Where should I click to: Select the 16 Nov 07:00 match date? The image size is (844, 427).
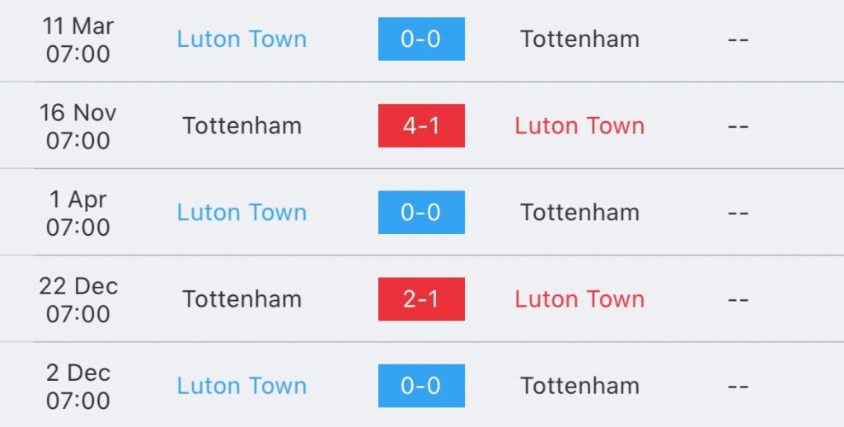coord(78,127)
